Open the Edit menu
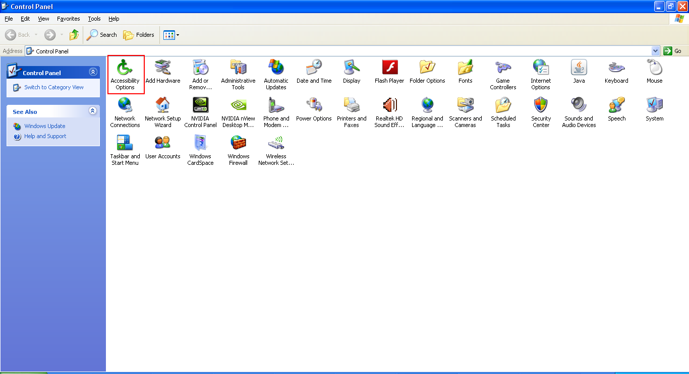 click(x=25, y=19)
